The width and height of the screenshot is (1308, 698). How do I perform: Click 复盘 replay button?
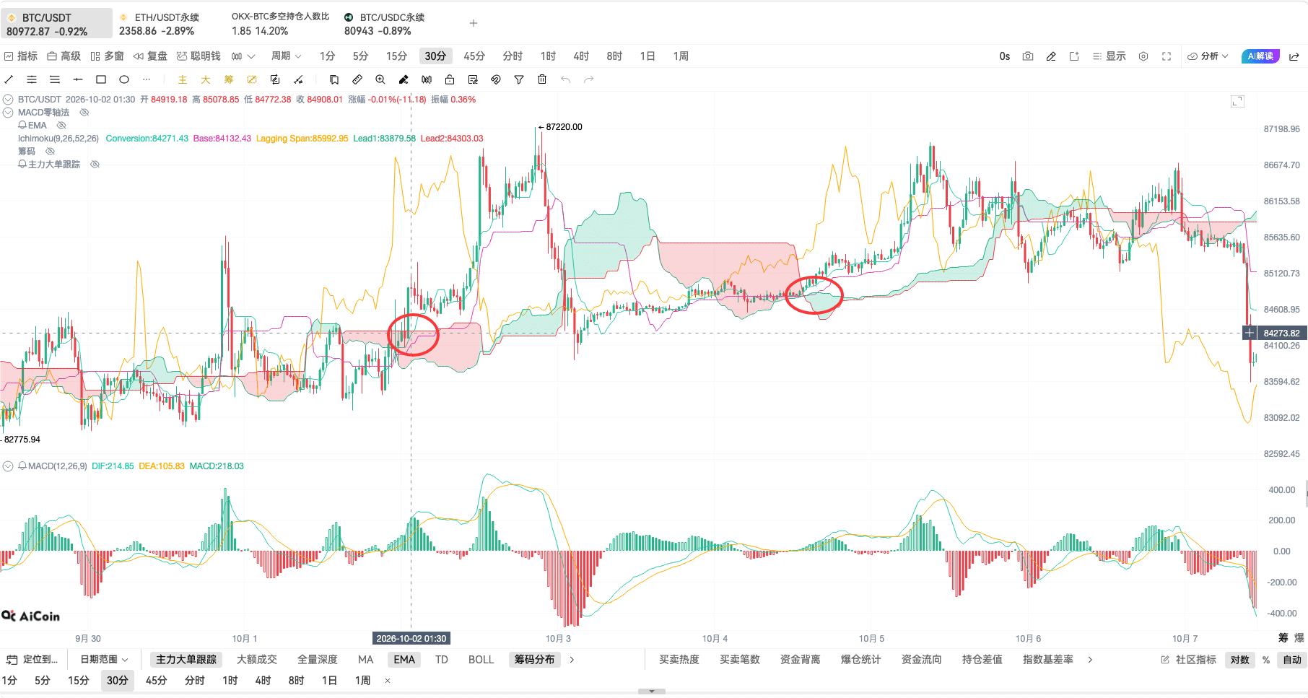coord(150,56)
